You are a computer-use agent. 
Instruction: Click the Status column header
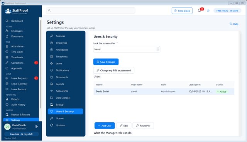220,85
